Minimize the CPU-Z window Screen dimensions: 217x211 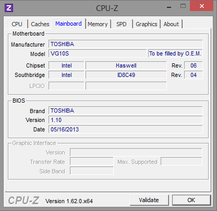click(169, 7)
